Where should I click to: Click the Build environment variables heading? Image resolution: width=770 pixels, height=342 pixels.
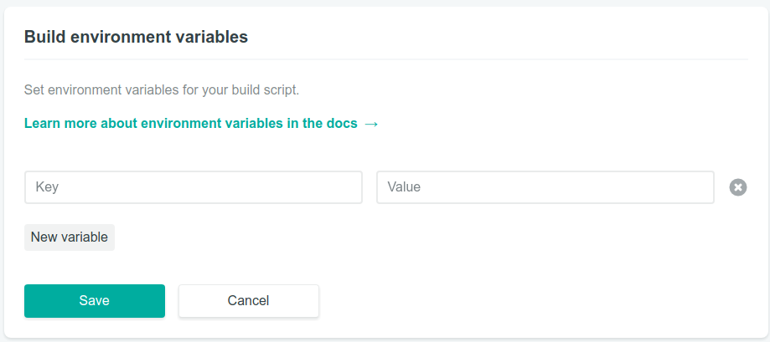tap(136, 37)
